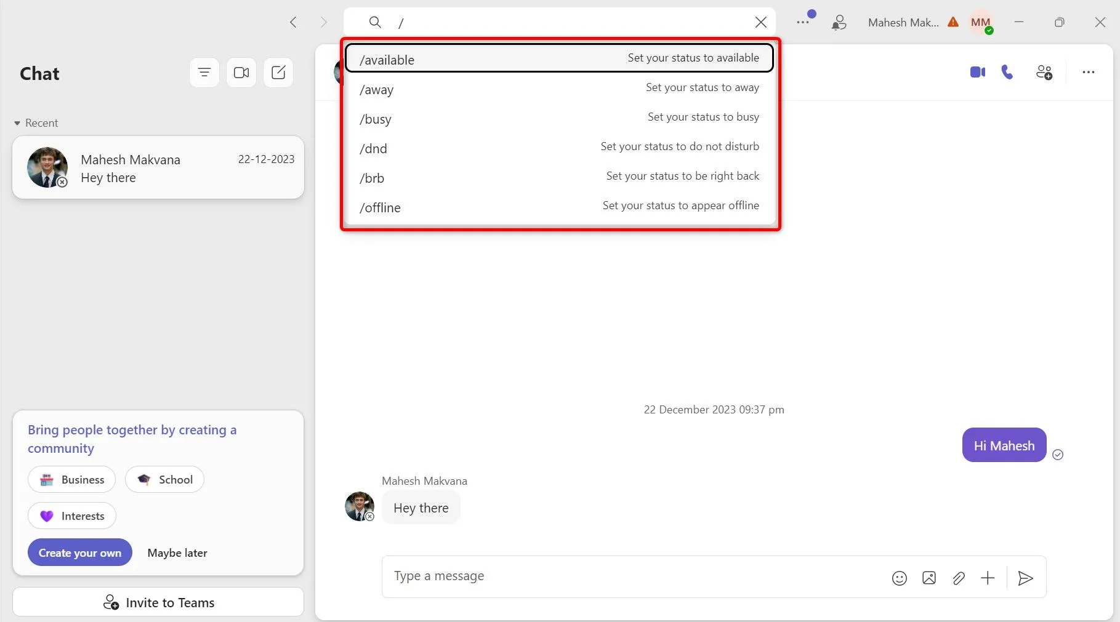Clear the search box with the X
This screenshot has height=622, width=1120.
(761, 22)
